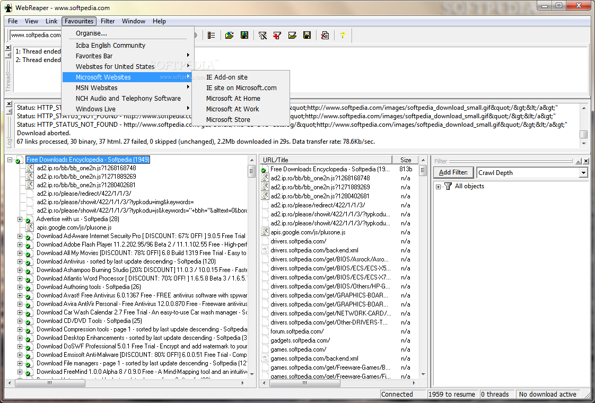The width and height of the screenshot is (595, 403).
Task: Click the 'No download active' status text
Action: coord(548,395)
